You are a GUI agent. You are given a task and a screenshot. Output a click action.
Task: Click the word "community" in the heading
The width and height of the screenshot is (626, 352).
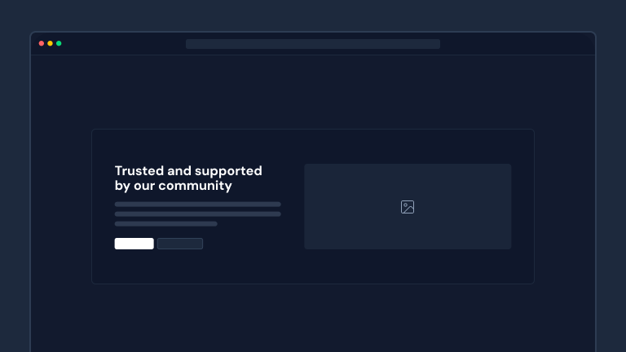pyautogui.click(x=195, y=186)
